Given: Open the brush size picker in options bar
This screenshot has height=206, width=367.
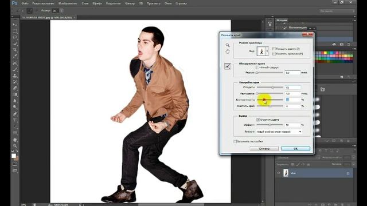Looking at the screenshot, I should 61,10.
